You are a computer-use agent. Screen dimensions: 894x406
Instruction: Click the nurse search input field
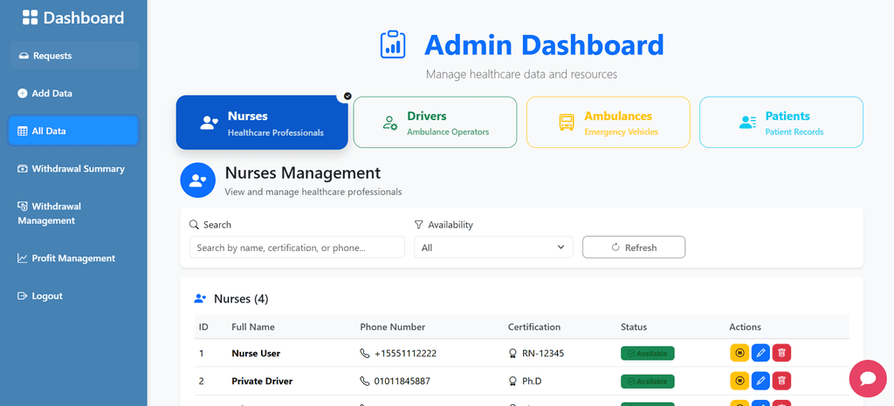click(x=297, y=247)
